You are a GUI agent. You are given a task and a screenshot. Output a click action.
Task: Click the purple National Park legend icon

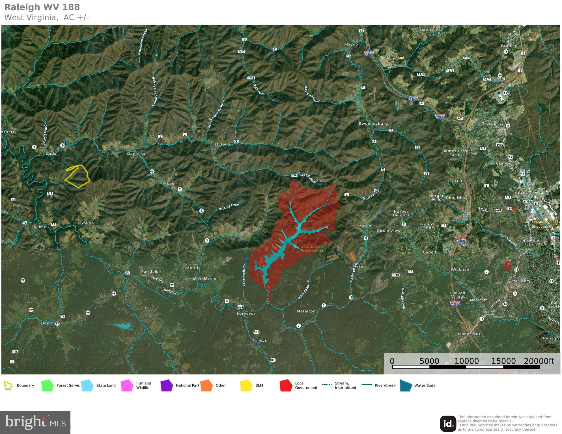click(167, 386)
